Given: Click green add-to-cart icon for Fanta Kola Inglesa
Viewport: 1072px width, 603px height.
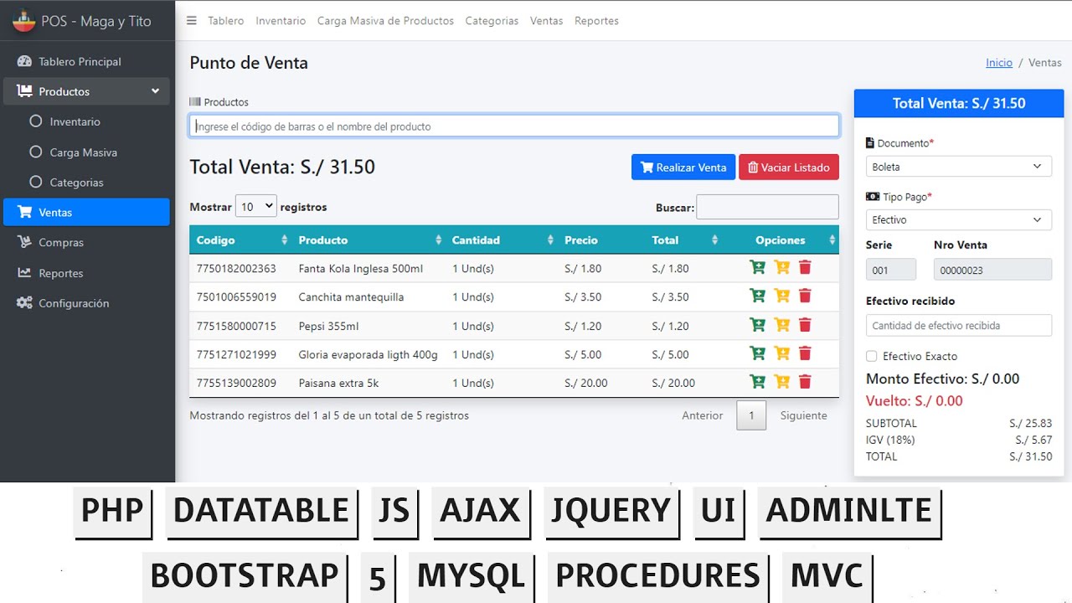Looking at the screenshot, I should pos(757,268).
